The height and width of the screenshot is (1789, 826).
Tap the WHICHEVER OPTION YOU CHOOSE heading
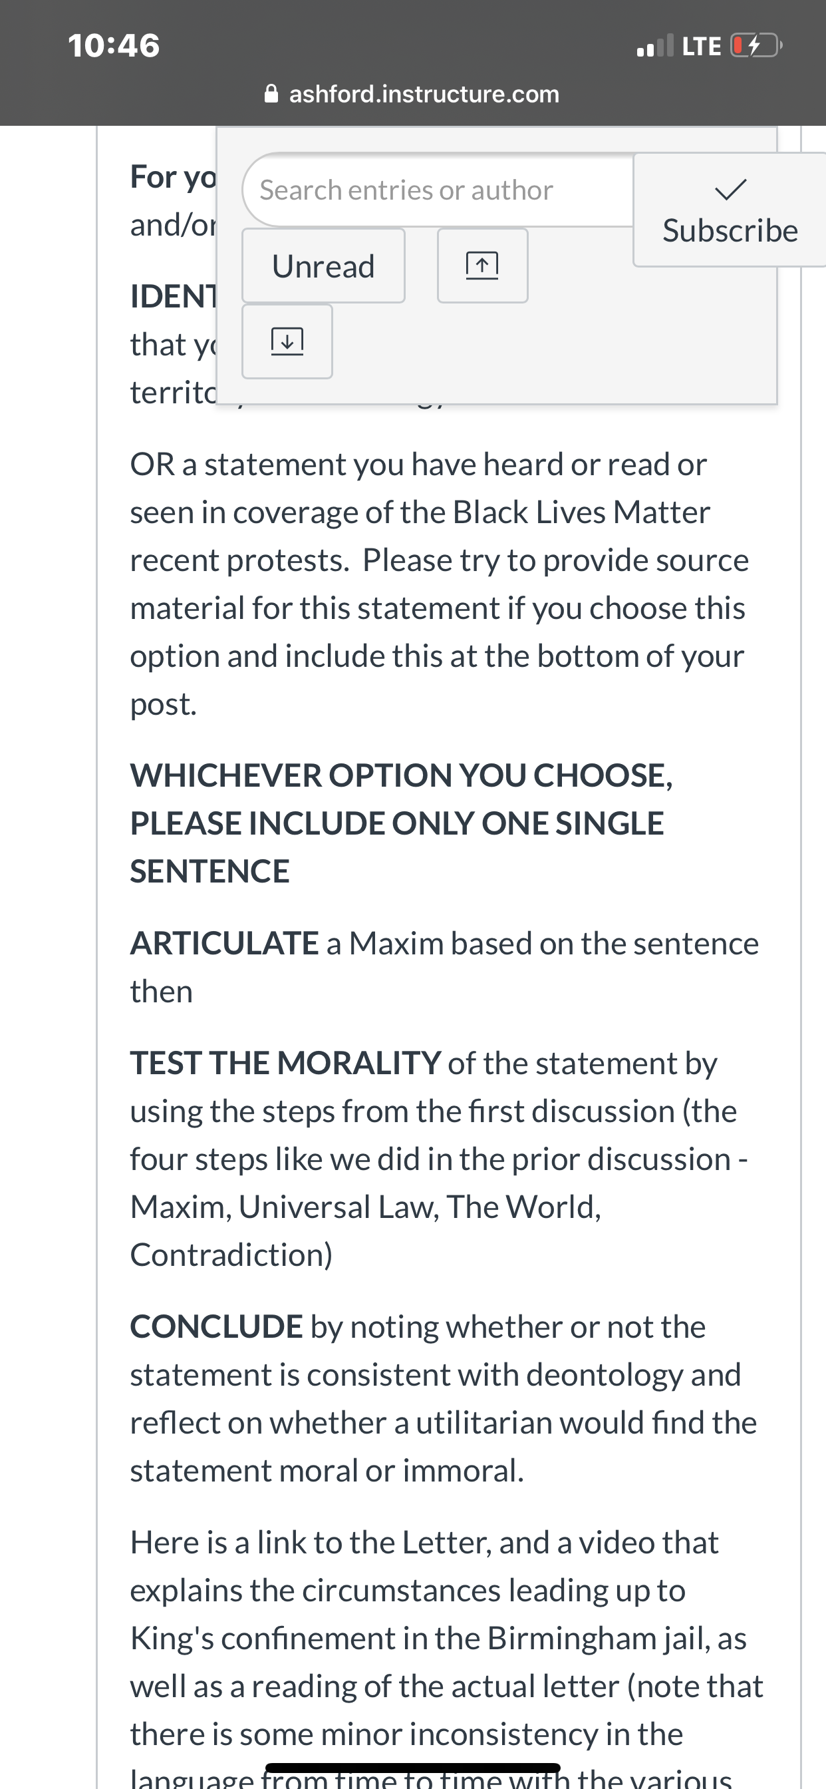[401, 823]
